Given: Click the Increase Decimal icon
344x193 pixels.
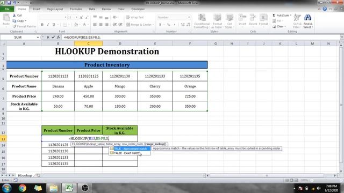Looking at the screenshot, I should (x=183, y=25).
